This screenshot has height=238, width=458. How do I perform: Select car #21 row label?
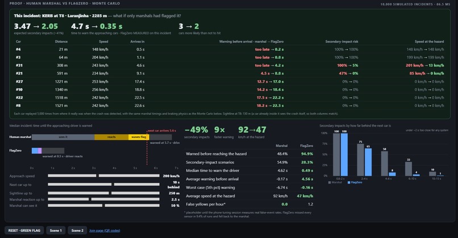19,74
